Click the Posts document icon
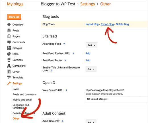The height and width of the screenshot is (123, 148). pyautogui.click(x=9, y=30)
